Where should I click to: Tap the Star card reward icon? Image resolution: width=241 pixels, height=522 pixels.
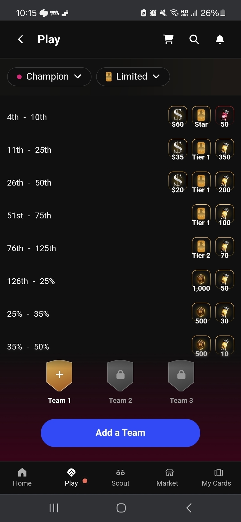[201, 117]
